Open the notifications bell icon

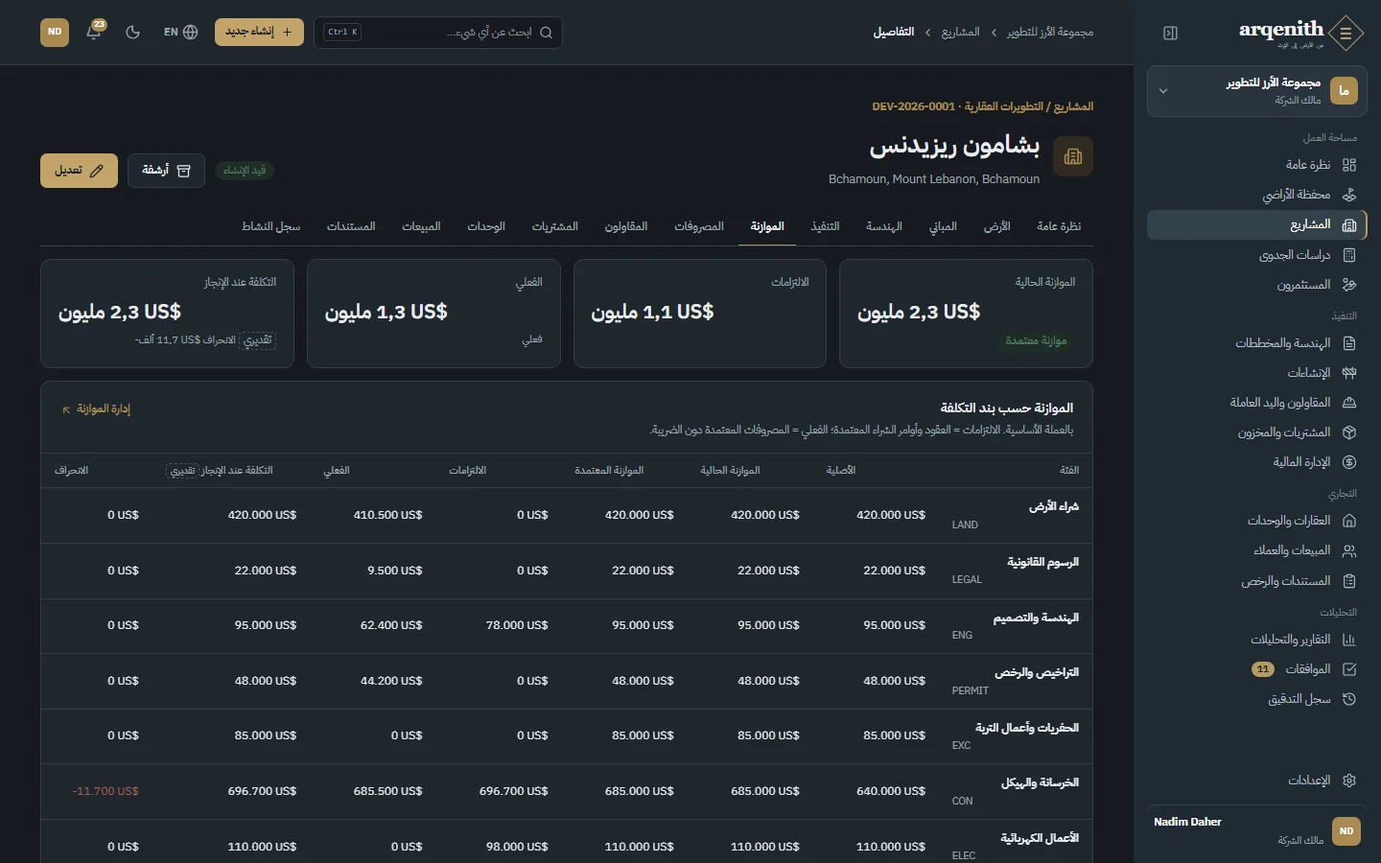coord(94,32)
